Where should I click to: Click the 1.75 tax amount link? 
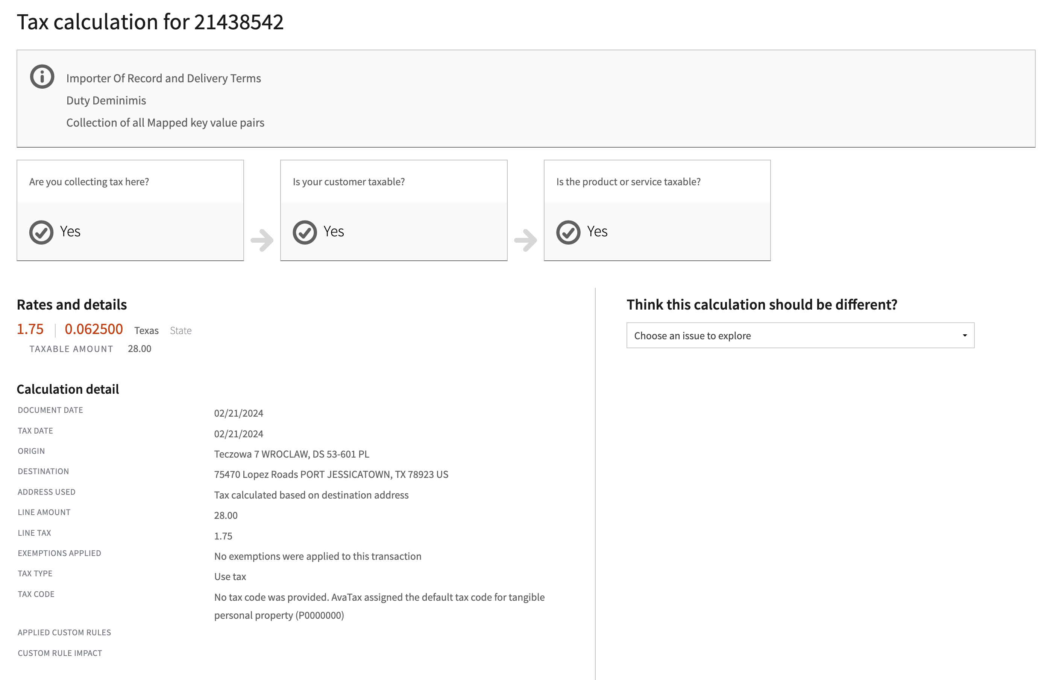(30, 329)
